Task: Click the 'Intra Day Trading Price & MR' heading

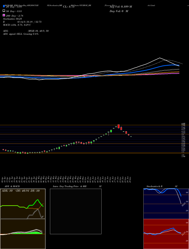Action: [x=70, y=186]
